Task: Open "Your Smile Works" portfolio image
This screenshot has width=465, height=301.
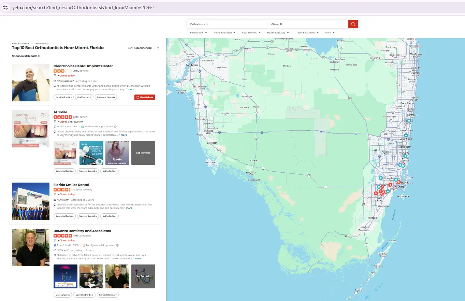Action: coord(117,153)
